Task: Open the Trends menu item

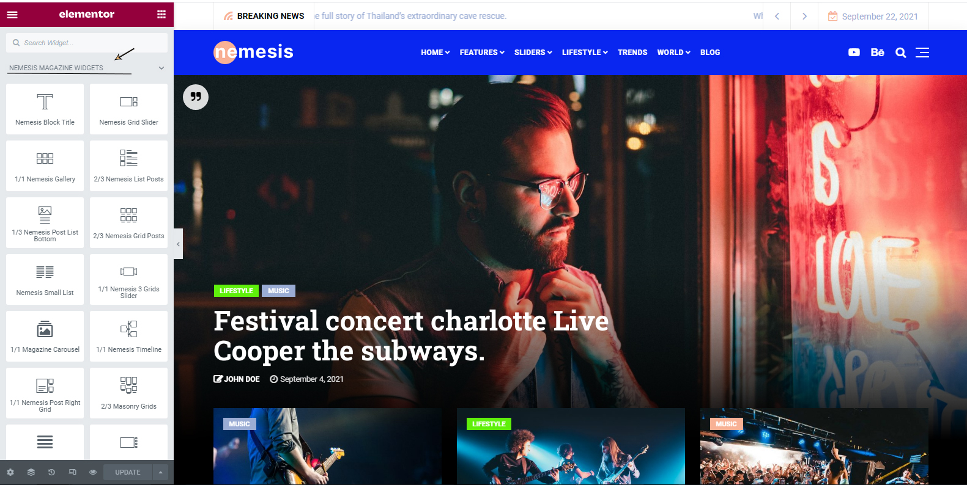Action: point(632,53)
